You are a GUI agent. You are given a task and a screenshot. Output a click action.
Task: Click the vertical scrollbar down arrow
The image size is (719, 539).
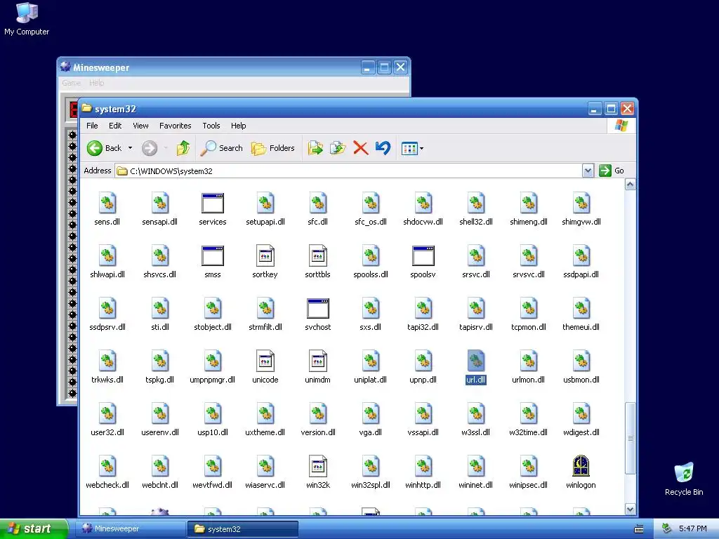click(x=630, y=510)
